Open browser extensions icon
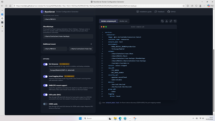The width and height of the screenshot is (215, 121). coord(188,6)
